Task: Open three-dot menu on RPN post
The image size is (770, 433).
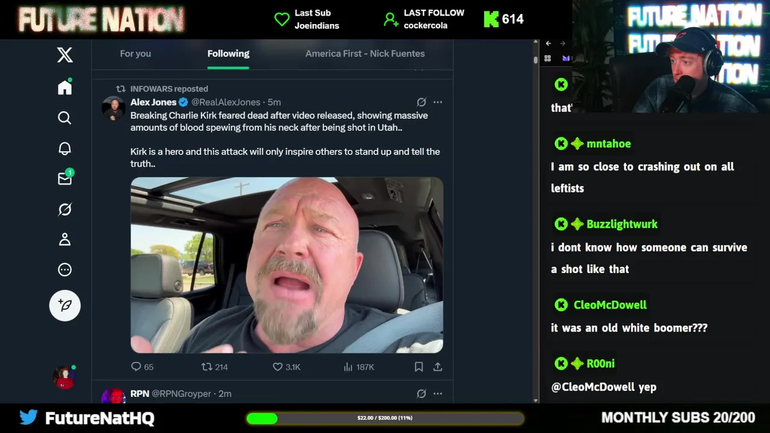Action: click(x=438, y=393)
